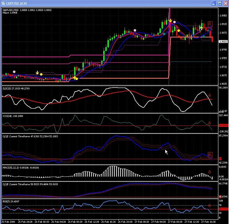Select the red down arrow in the ZLS(13) pane
This screenshot has width=229, height=224.
click(210, 96)
